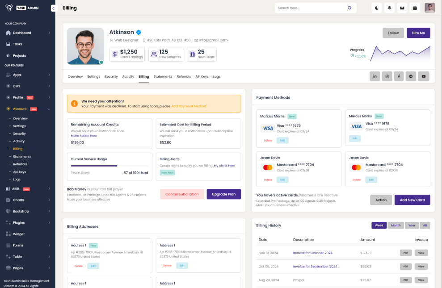
Task: Open Projects in the sidebar
Action: 19,55
